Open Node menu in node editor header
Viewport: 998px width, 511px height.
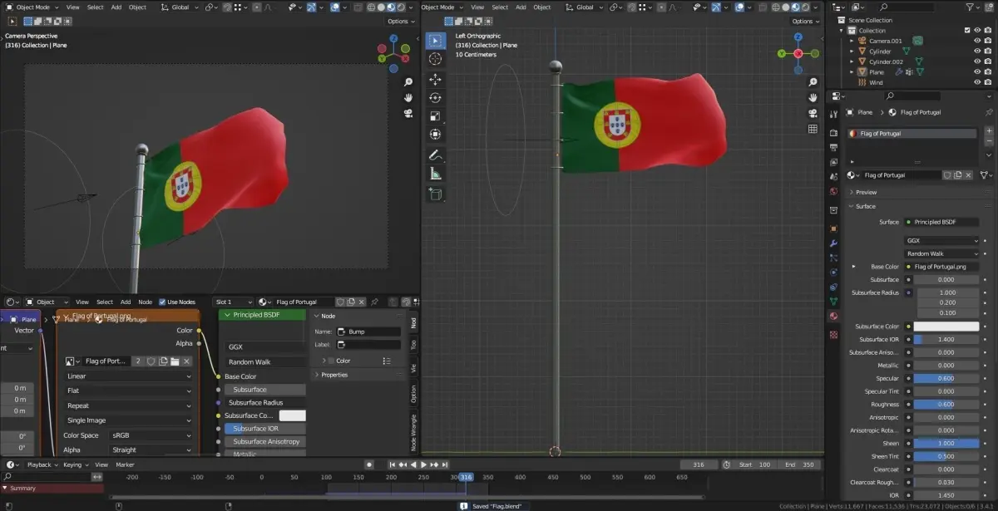(x=145, y=302)
